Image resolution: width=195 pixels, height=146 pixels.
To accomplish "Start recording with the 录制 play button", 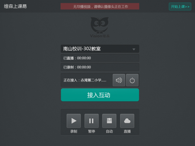I will tap(74, 121).
